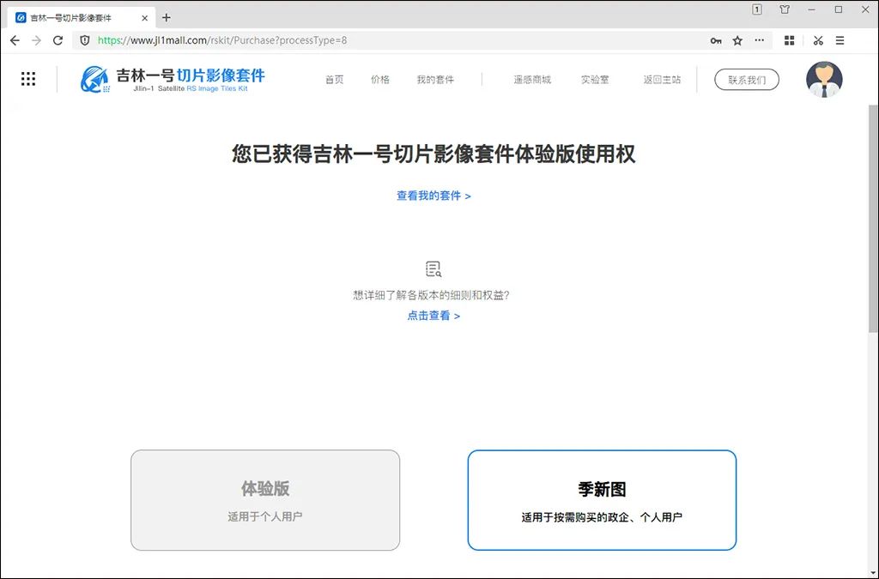Click the site security shield icon
Viewport: 879px width, 579px height.
click(x=85, y=40)
